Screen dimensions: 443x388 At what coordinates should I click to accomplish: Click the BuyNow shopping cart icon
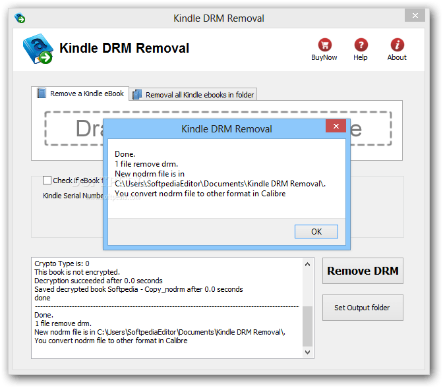click(324, 45)
